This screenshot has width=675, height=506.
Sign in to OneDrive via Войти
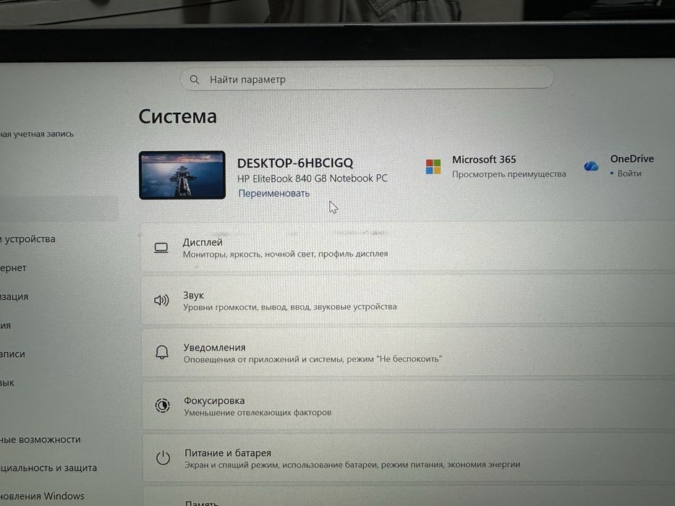point(629,173)
